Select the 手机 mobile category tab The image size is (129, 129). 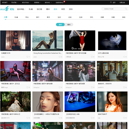pyautogui.click(x=91, y=17)
